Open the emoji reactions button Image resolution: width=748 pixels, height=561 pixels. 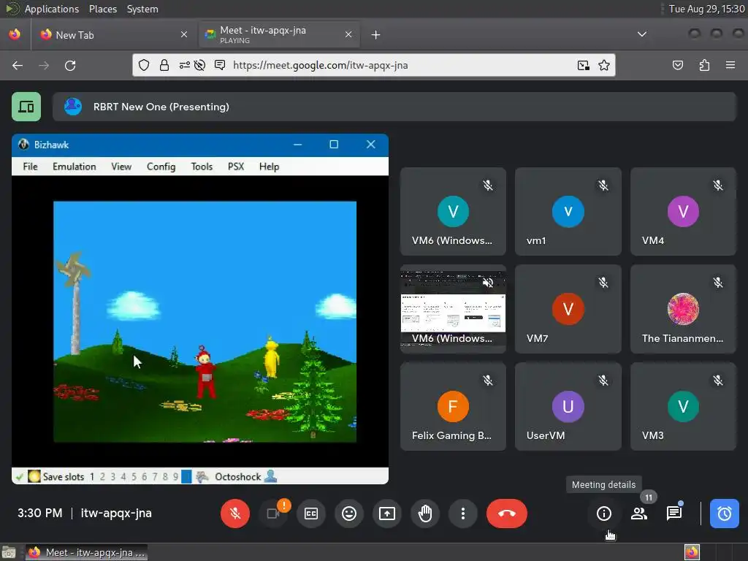349,514
